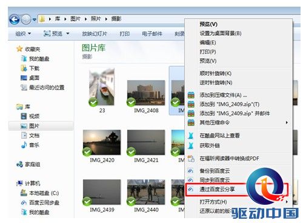Expand the arrow beside 预览 in toolbar

coord(68,33)
